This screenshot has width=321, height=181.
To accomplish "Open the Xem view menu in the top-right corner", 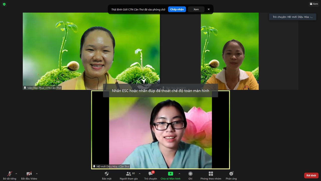I will click(x=314, y=4).
